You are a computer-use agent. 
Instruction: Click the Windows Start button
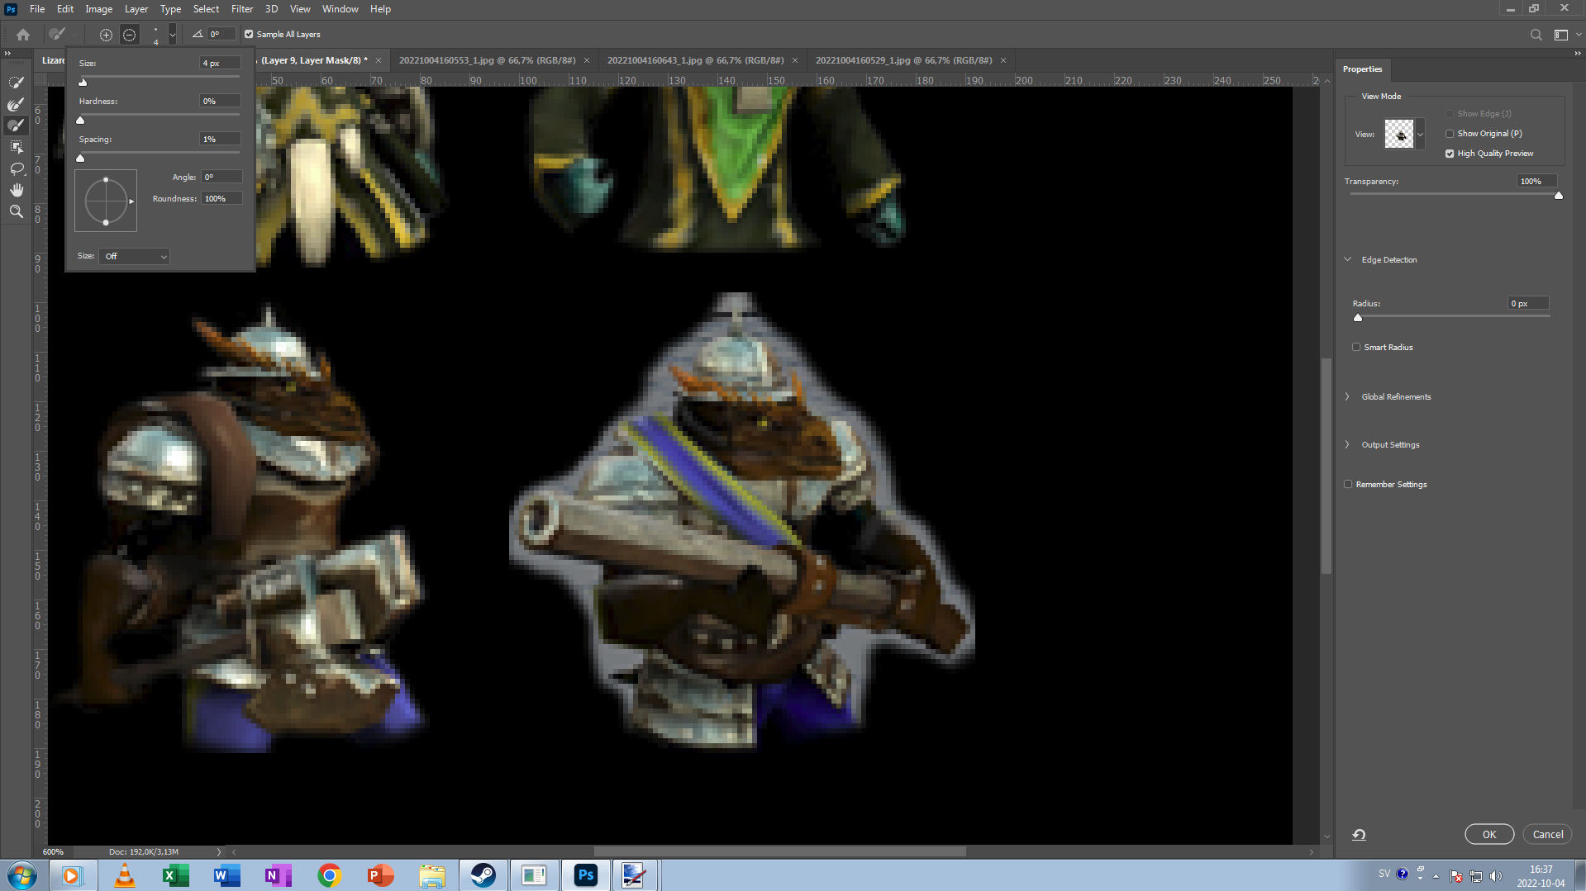point(22,875)
